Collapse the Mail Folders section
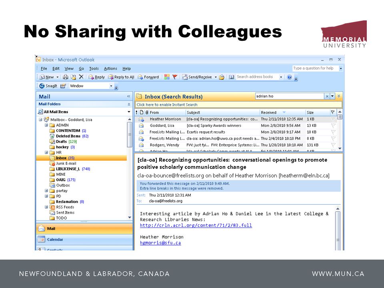384x288 pixels. coord(129,104)
